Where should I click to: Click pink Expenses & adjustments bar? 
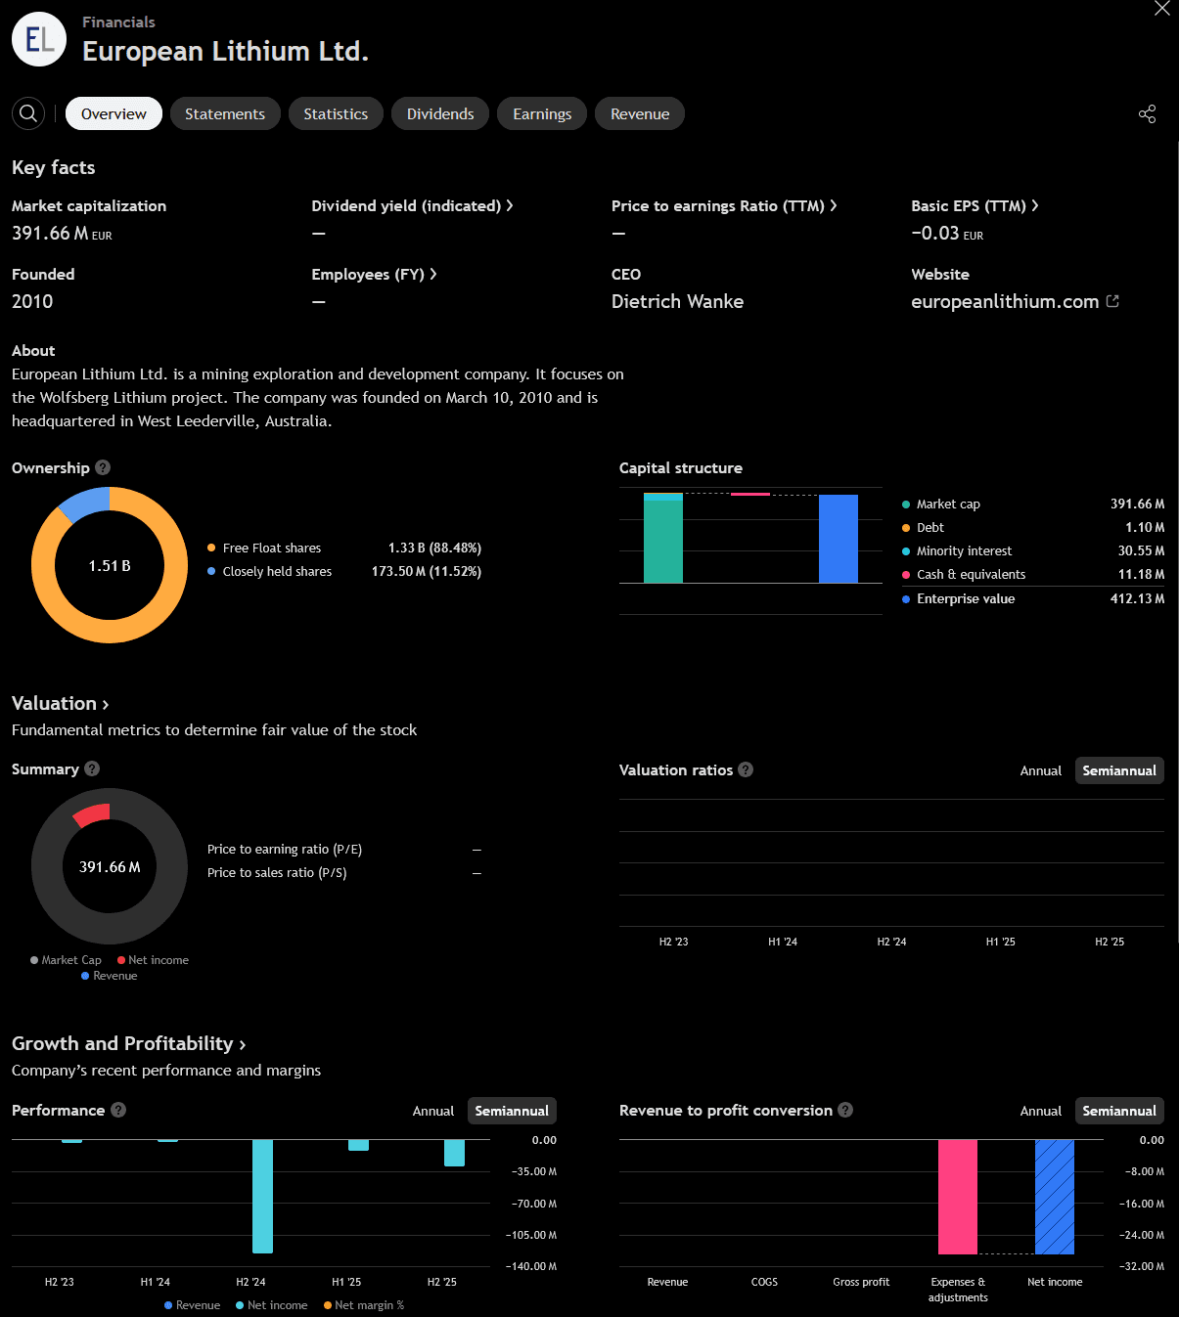pos(958,1197)
